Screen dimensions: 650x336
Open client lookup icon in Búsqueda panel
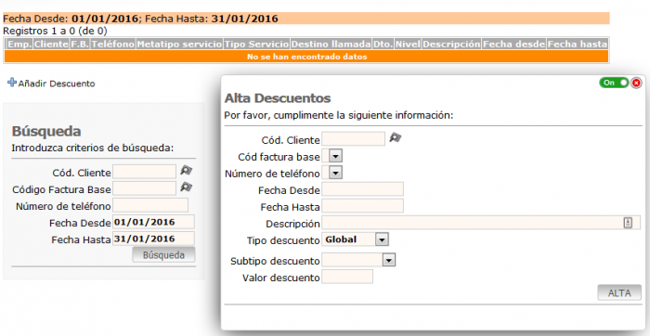tap(186, 170)
